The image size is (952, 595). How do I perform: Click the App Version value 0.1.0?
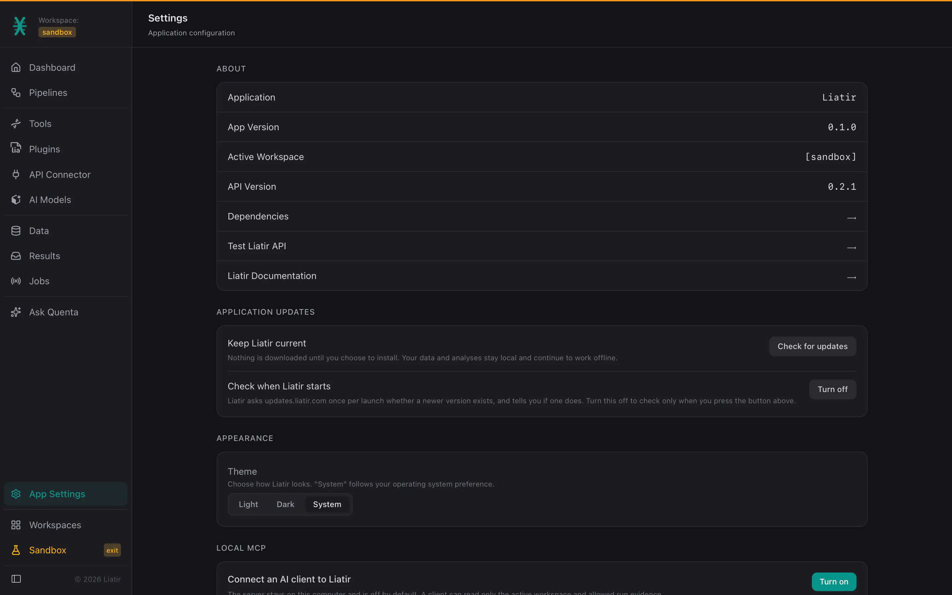842,127
